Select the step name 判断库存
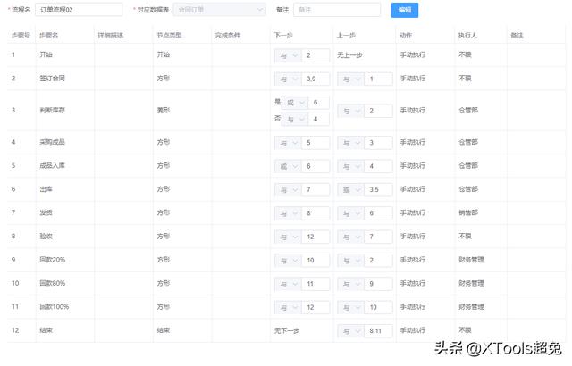Screen dimensions: 572x366 (x=52, y=110)
